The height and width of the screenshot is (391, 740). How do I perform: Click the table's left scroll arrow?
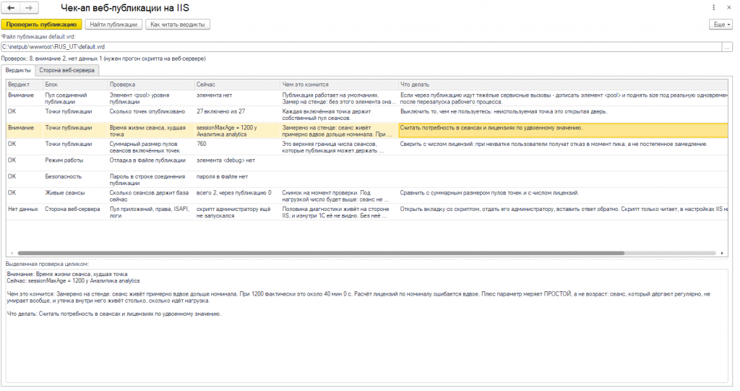12,253
